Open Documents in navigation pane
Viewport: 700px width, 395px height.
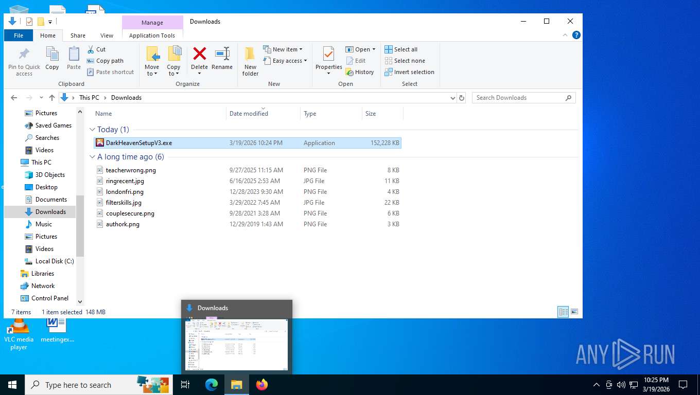[46, 200]
